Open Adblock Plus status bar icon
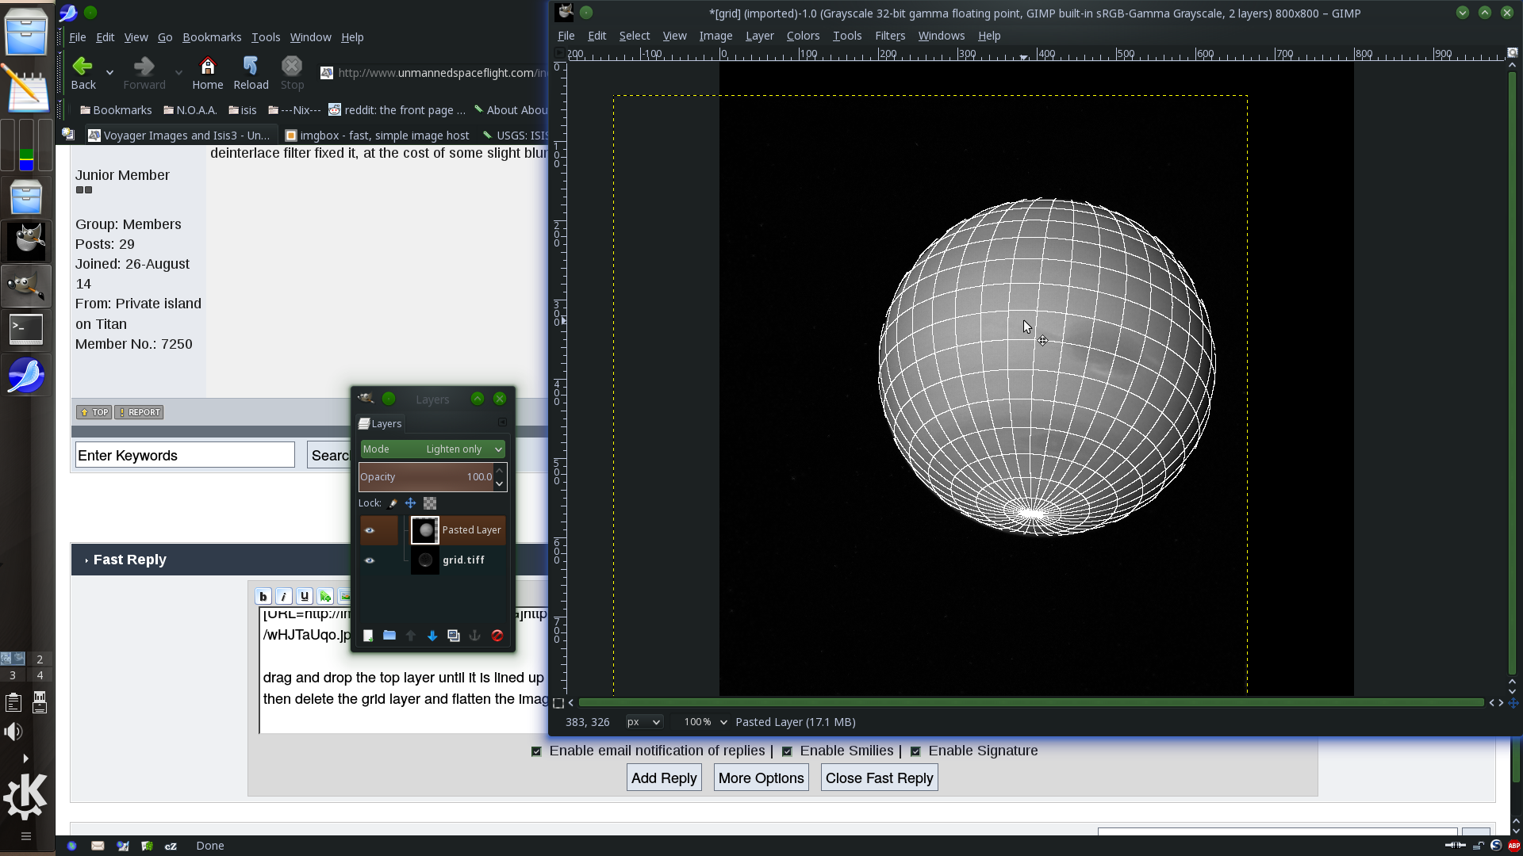This screenshot has width=1523, height=856. (1513, 846)
